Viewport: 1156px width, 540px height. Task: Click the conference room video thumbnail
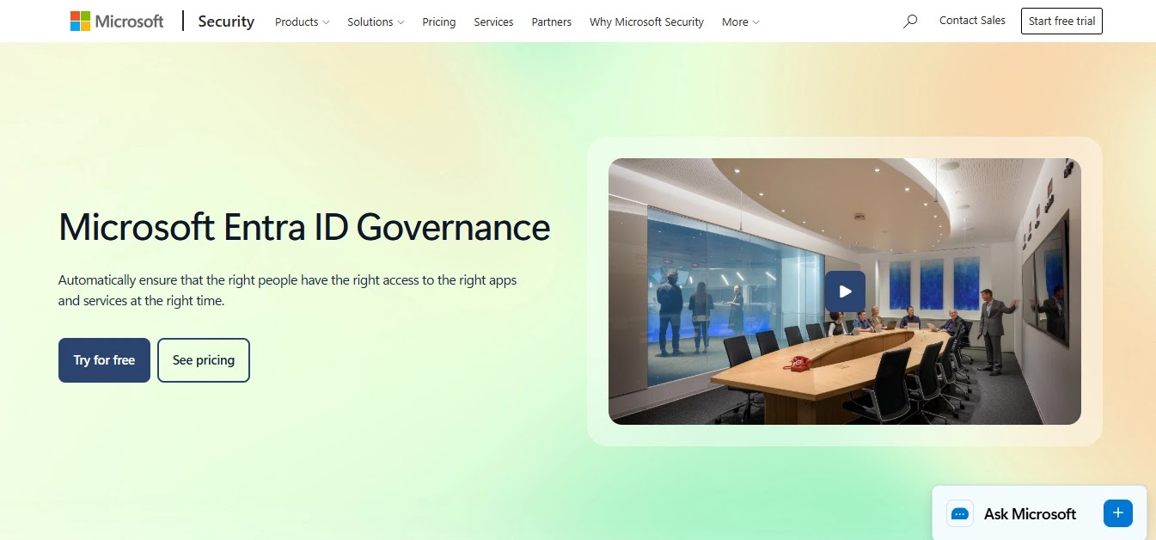click(x=845, y=291)
